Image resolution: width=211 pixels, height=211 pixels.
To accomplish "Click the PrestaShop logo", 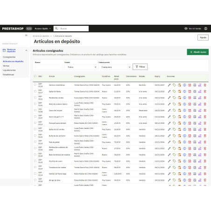I will pos(13,28).
